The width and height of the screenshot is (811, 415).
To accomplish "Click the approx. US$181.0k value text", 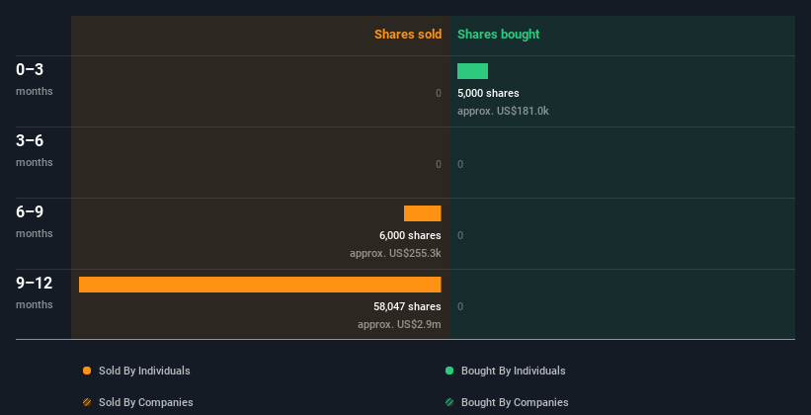I will (x=503, y=111).
